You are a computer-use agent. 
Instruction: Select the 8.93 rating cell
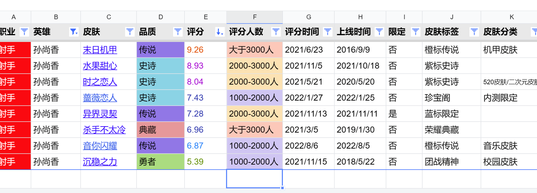coord(206,66)
